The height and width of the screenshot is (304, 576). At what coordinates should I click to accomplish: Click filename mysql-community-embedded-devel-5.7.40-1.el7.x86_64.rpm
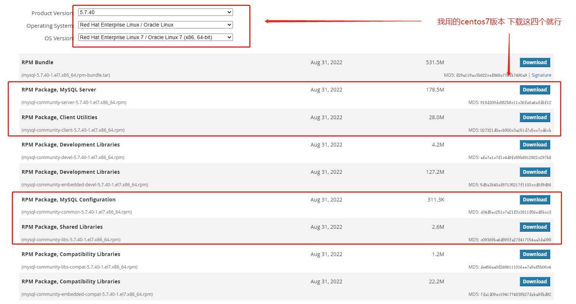point(85,185)
